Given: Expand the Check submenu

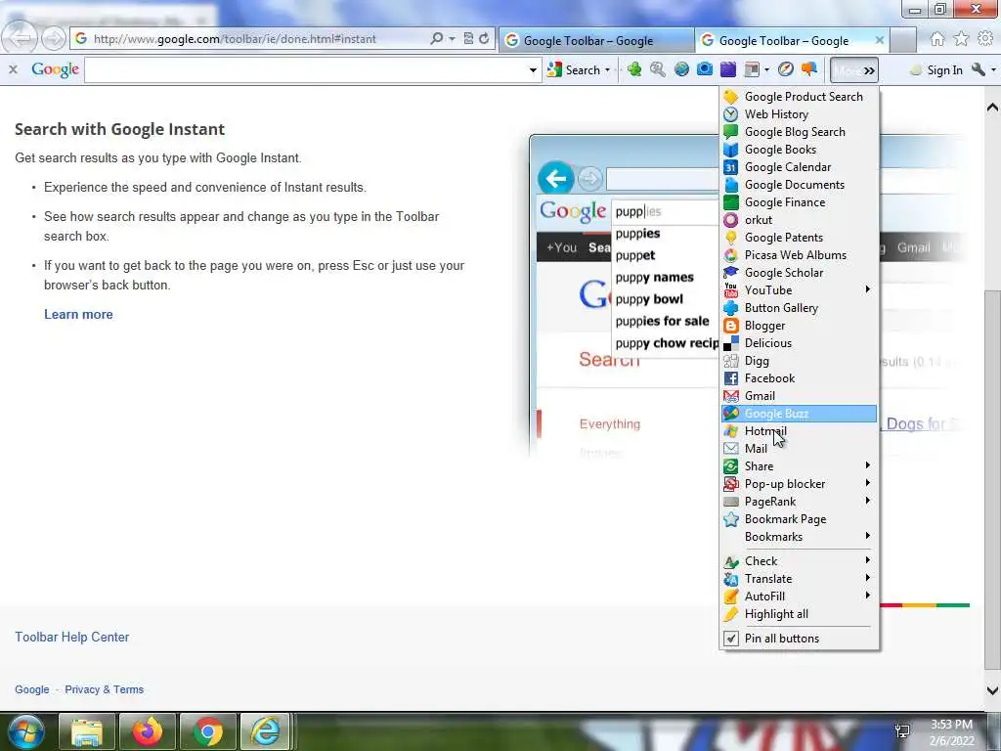Looking at the screenshot, I should pyautogui.click(x=868, y=560).
